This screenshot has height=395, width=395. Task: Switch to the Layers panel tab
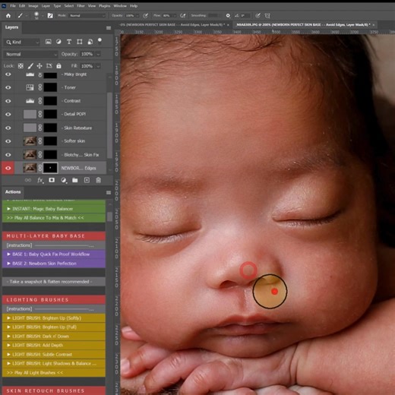(x=11, y=27)
